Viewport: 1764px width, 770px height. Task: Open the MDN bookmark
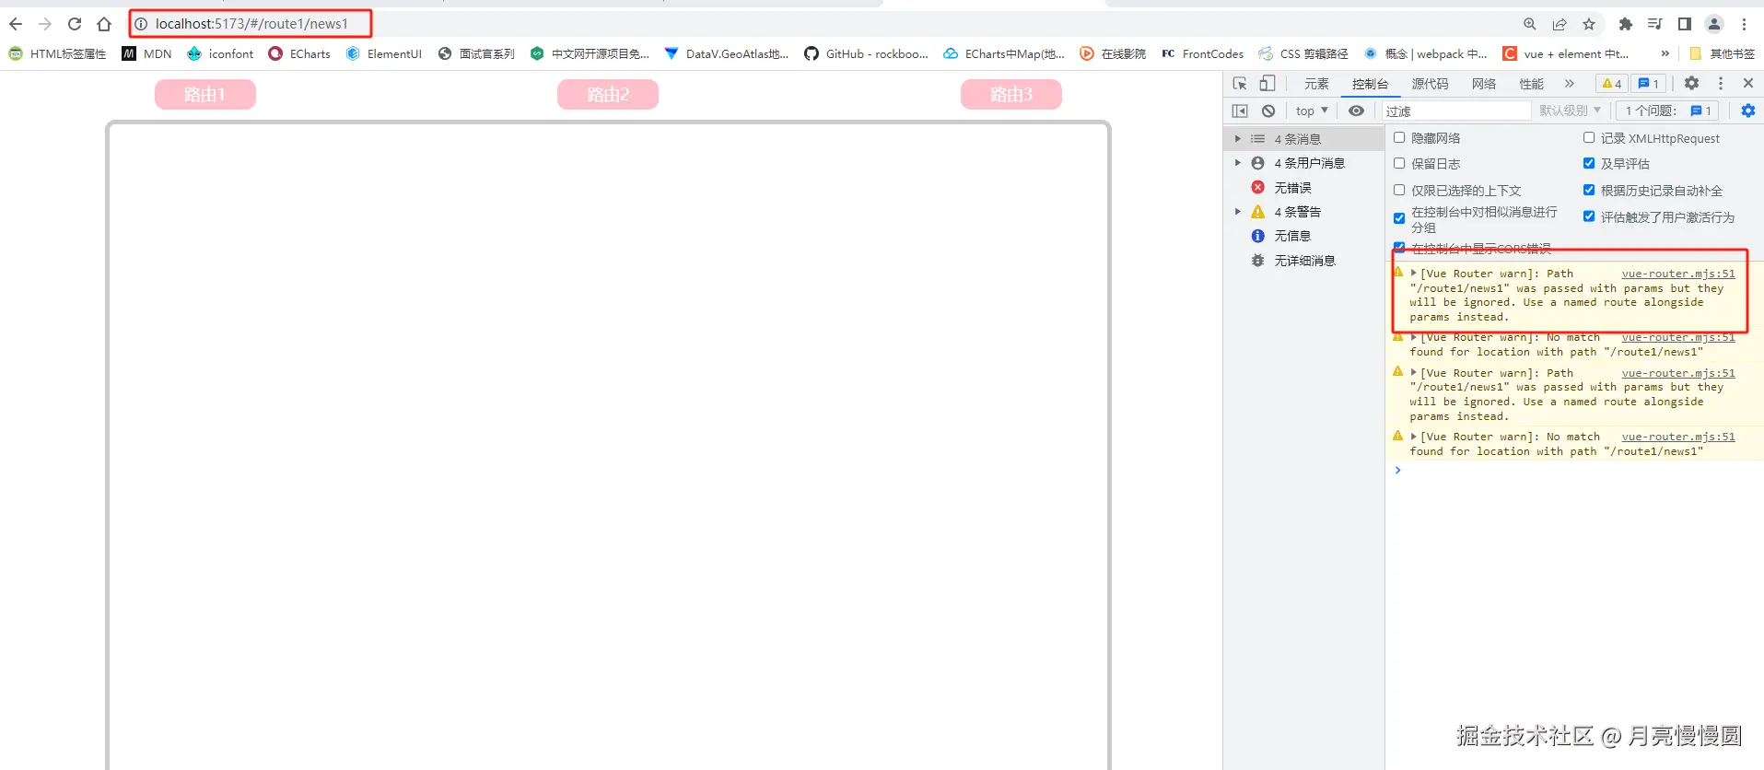(x=146, y=53)
